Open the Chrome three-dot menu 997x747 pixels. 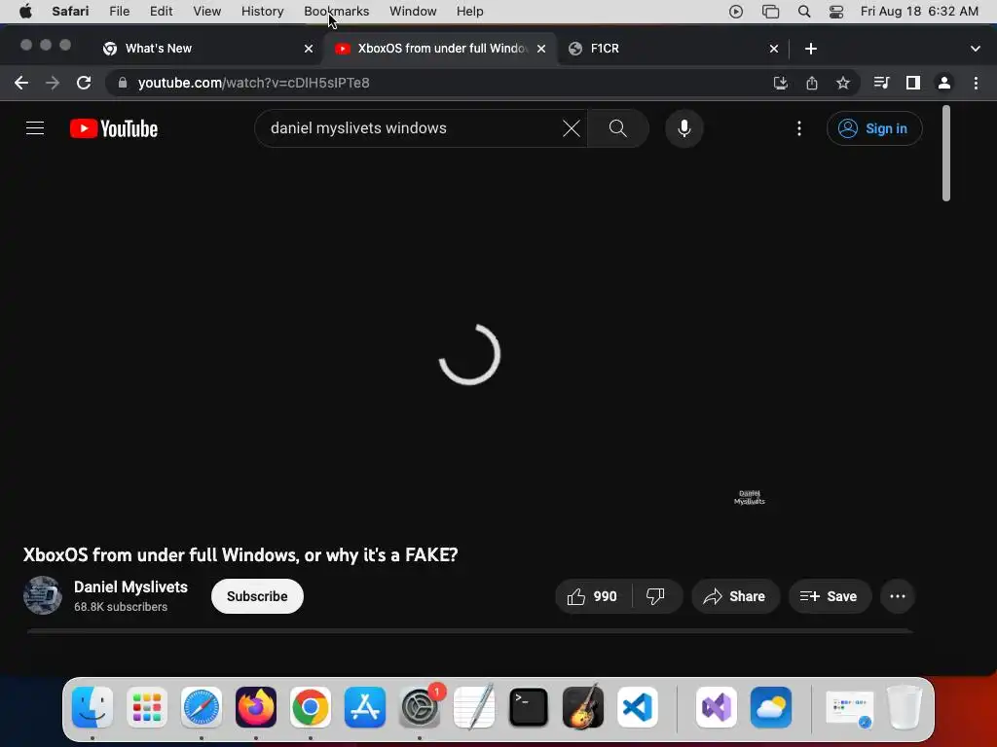click(x=976, y=83)
